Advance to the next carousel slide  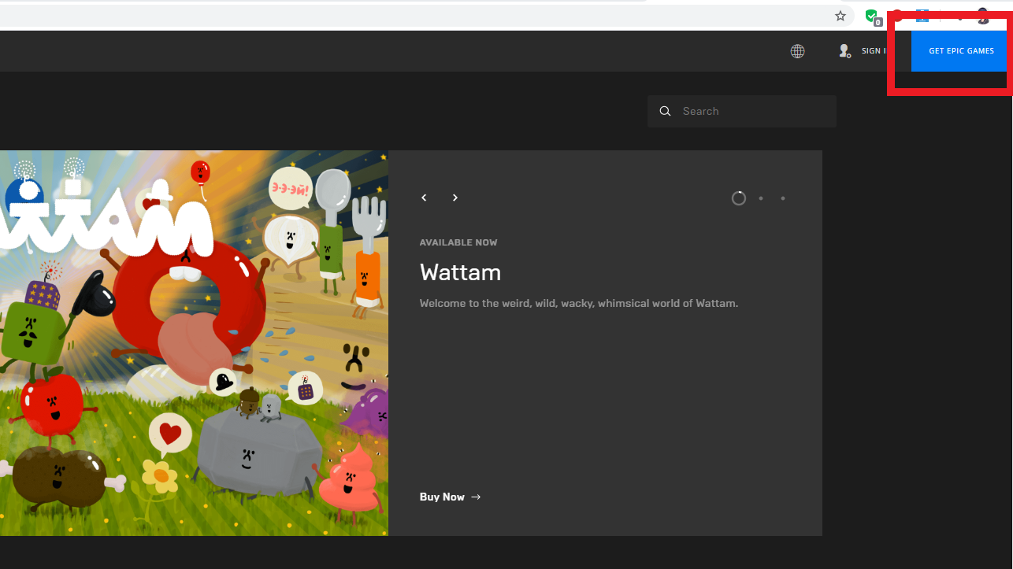(x=455, y=198)
